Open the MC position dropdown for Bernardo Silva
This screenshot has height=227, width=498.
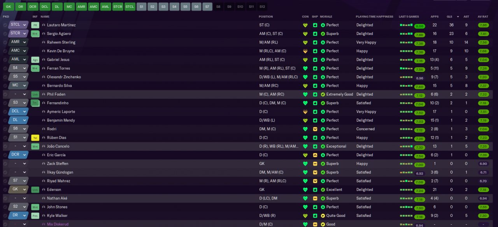18,86
